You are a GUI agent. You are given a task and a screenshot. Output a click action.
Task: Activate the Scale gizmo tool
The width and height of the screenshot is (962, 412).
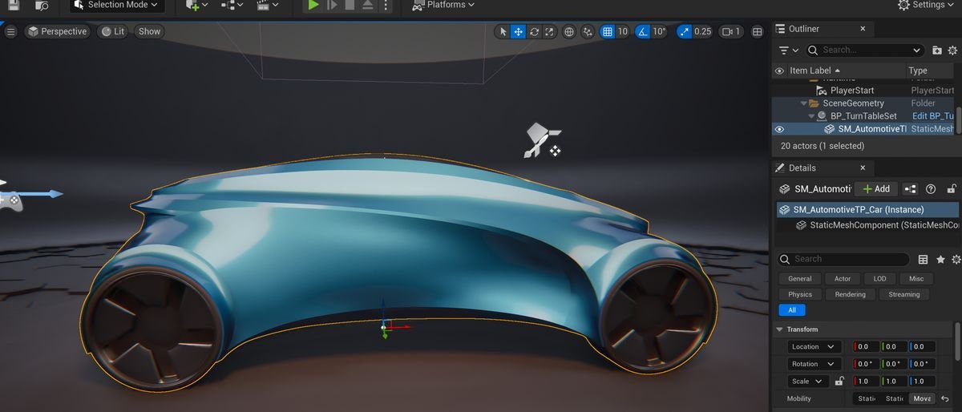point(549,32)
